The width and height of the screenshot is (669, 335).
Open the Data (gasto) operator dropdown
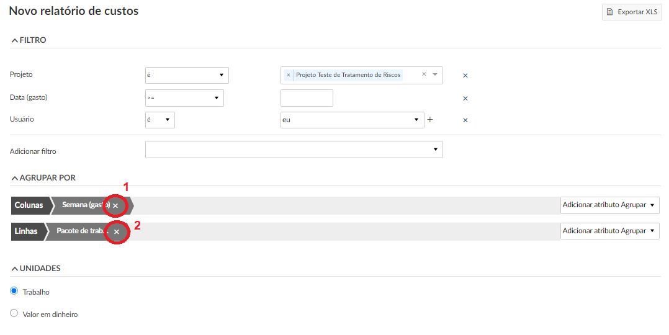[184, 98]
